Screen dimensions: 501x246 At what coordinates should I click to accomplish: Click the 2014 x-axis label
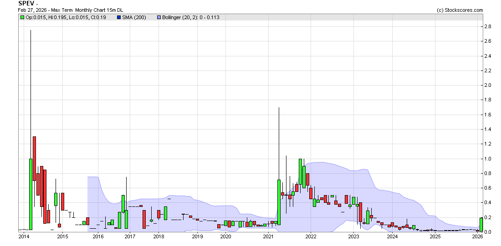pyautogui.click(x=23, y=236)
